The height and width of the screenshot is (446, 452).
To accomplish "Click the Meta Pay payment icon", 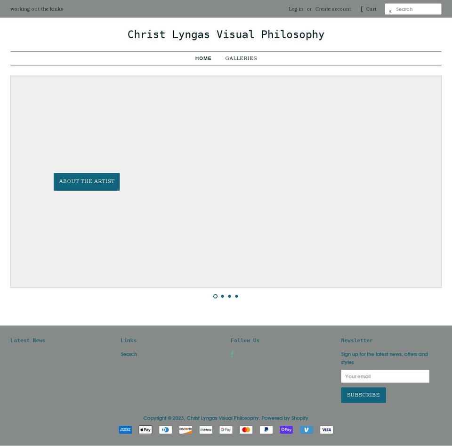I will click(x=206, y=430).
